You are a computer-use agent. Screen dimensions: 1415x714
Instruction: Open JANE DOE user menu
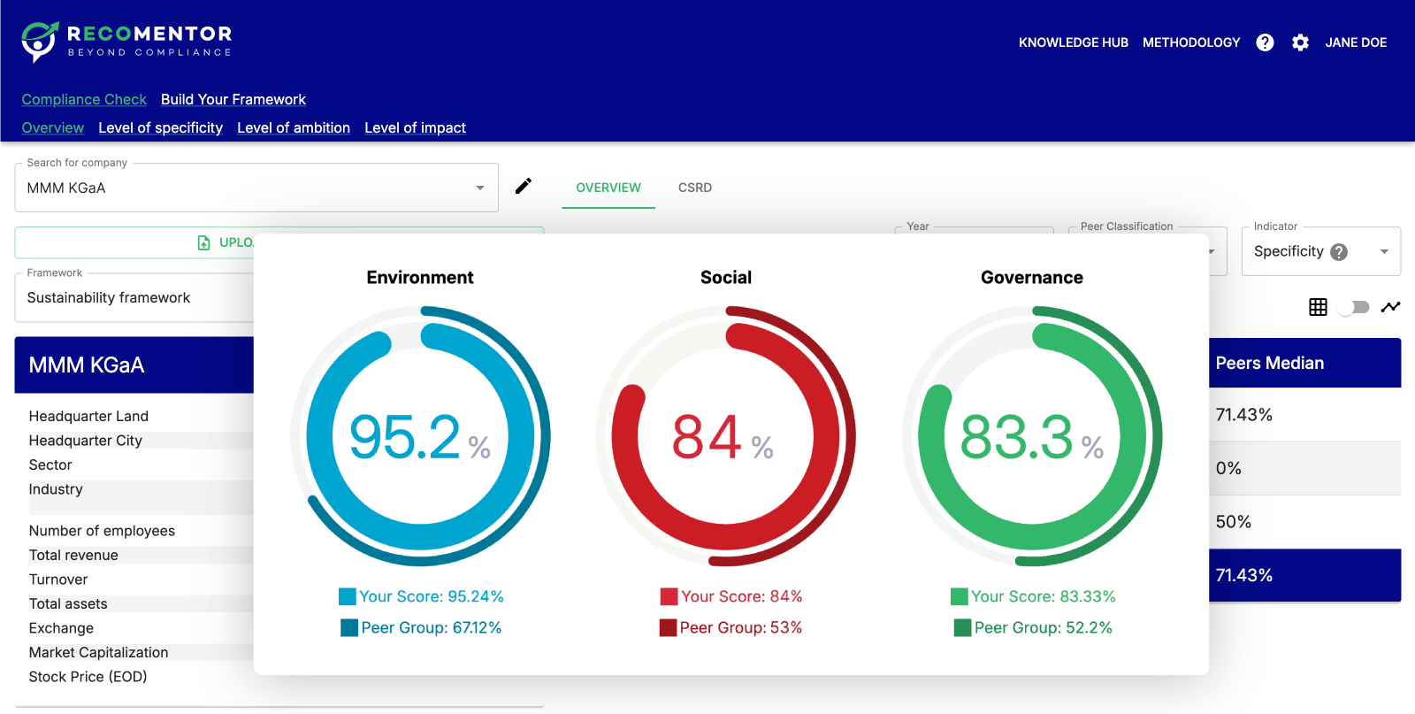tap(1356, 42)
